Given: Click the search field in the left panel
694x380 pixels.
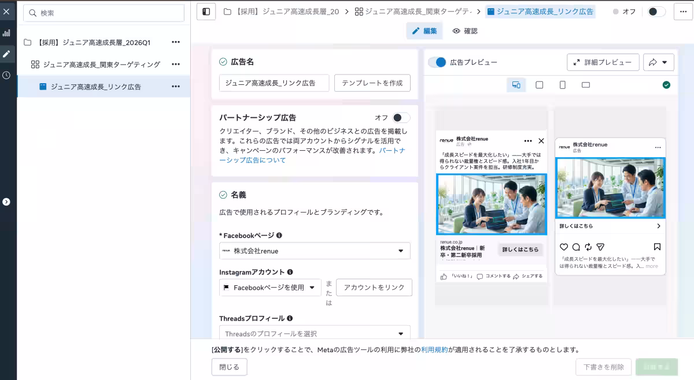Looking at the screenshot, I should pos(103,12).
